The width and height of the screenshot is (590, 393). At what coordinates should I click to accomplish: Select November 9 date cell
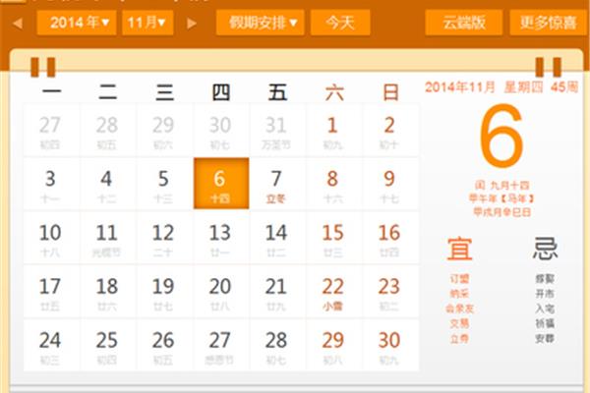pos(390,184)
